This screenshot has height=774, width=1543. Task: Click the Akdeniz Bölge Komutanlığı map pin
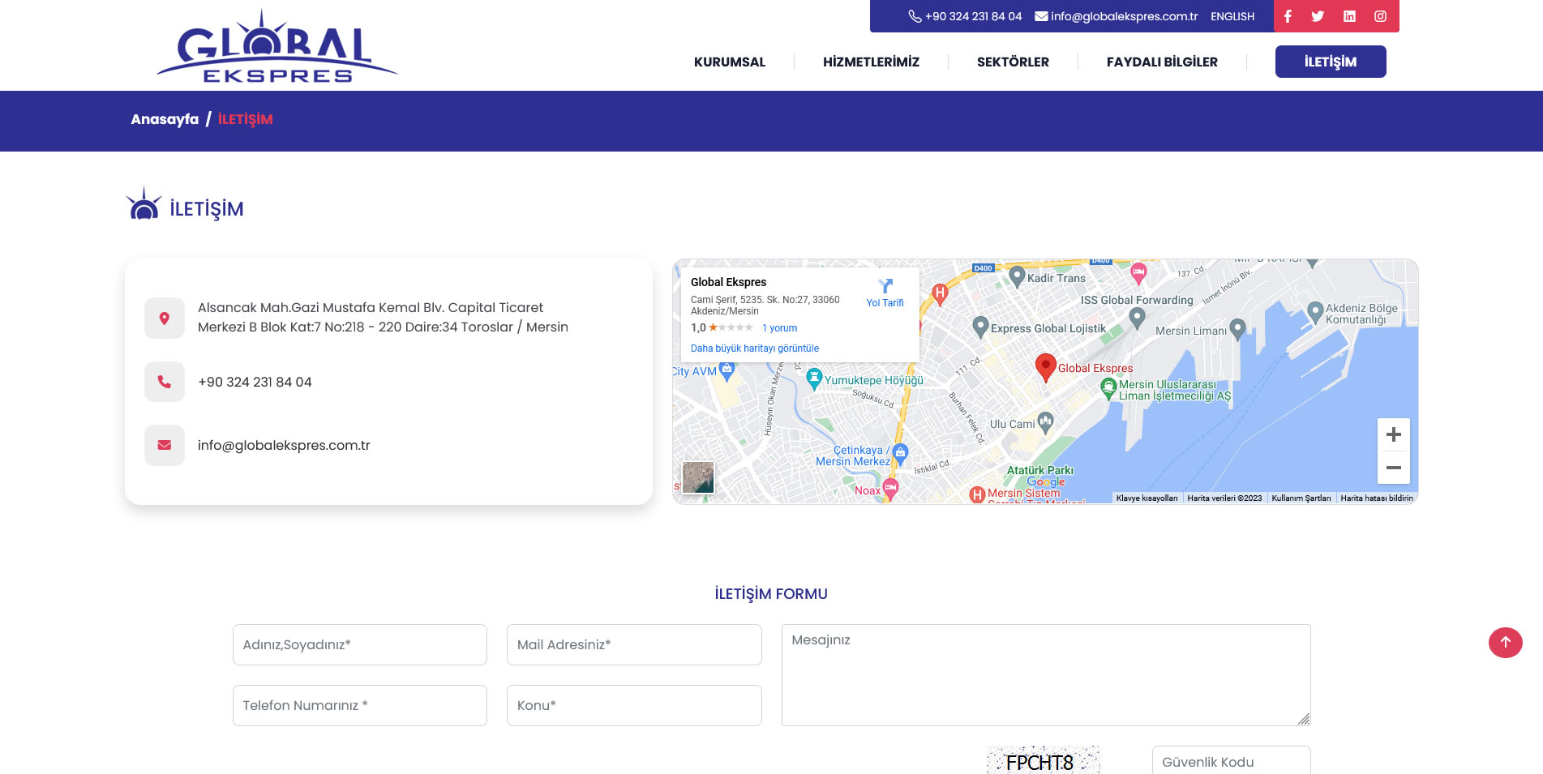point(1315,313)
